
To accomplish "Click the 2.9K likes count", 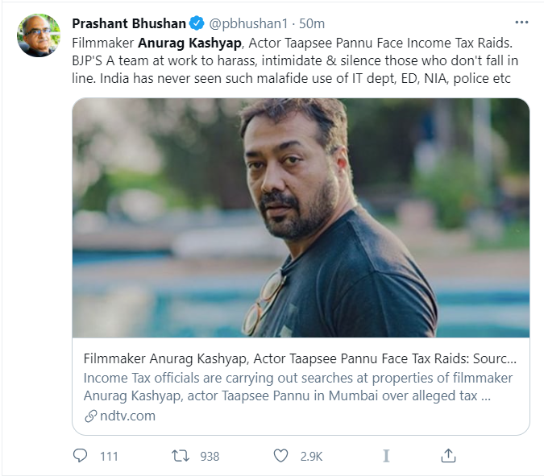I will pyautogui.click(x=309, y=456).
